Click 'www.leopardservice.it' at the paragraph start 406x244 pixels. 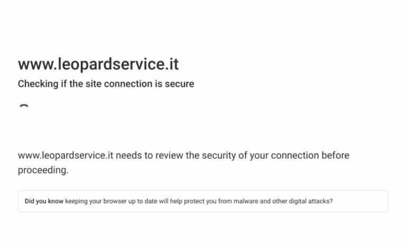click(66, 156)
